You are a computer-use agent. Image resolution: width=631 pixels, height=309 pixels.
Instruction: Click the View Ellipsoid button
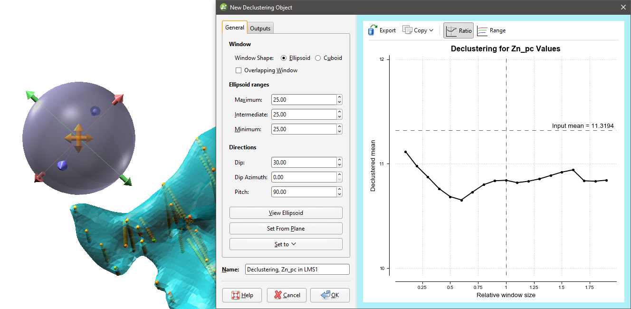point(286,212)
